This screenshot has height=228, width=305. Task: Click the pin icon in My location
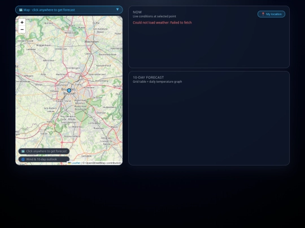click(263, 14)
